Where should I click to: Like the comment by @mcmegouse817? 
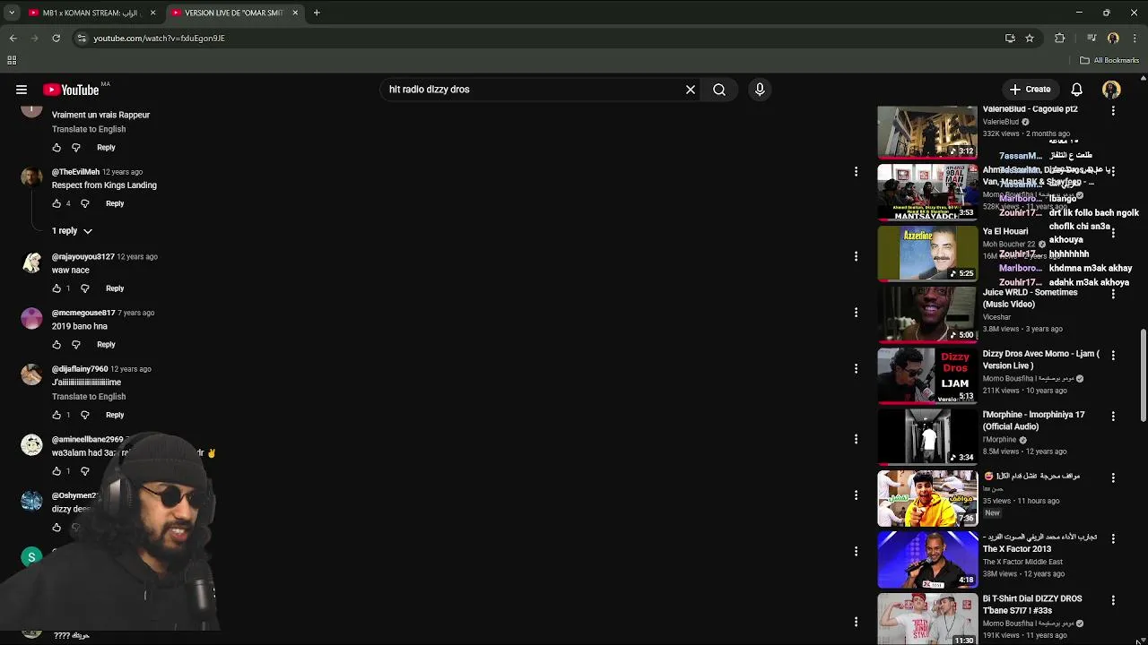click(57, 345)
